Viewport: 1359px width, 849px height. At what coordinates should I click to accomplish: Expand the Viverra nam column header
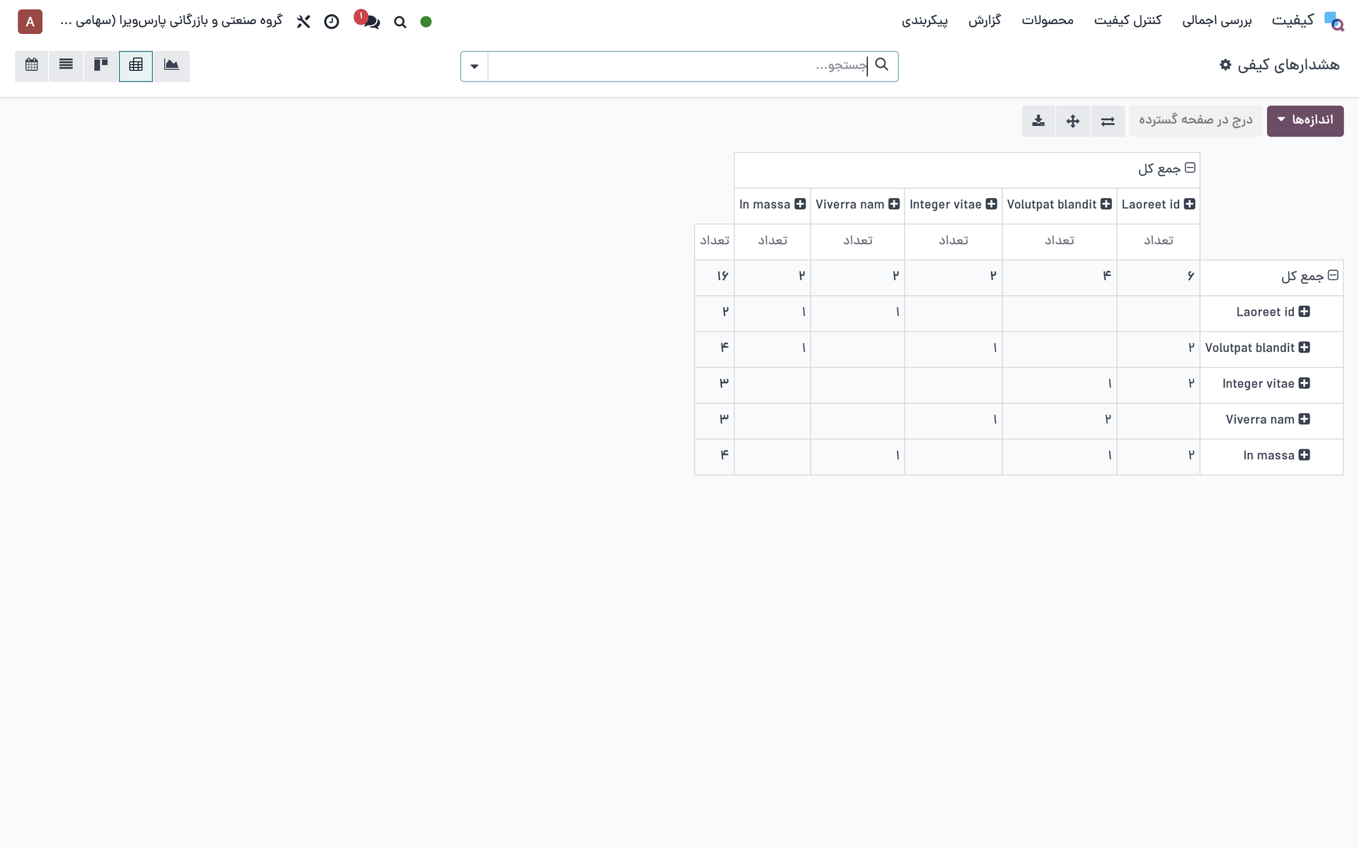click(x=857, y=204)
